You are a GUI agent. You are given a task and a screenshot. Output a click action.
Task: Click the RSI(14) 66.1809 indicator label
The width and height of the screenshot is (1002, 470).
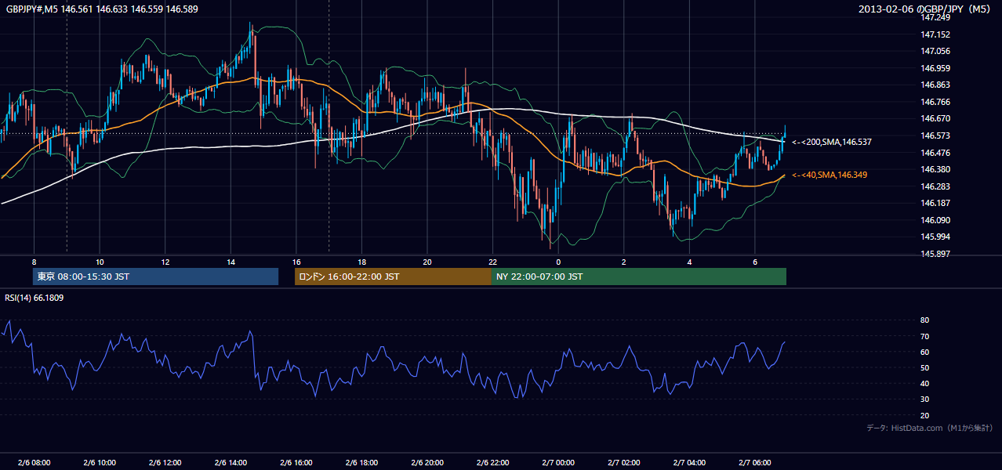coord(34,298)
